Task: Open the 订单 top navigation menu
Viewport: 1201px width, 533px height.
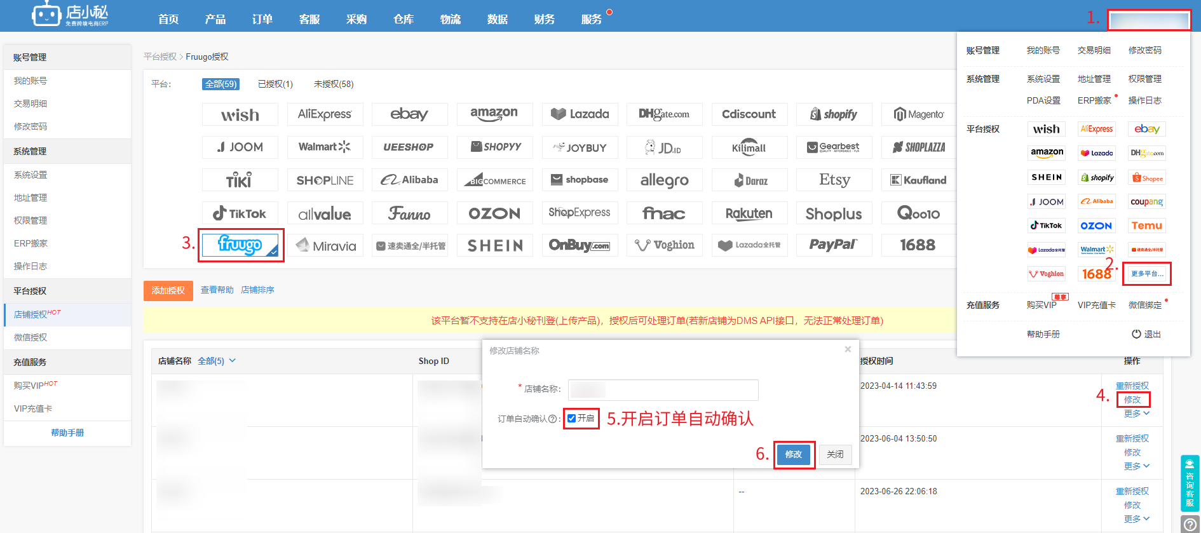Action: tap(262, 19)
